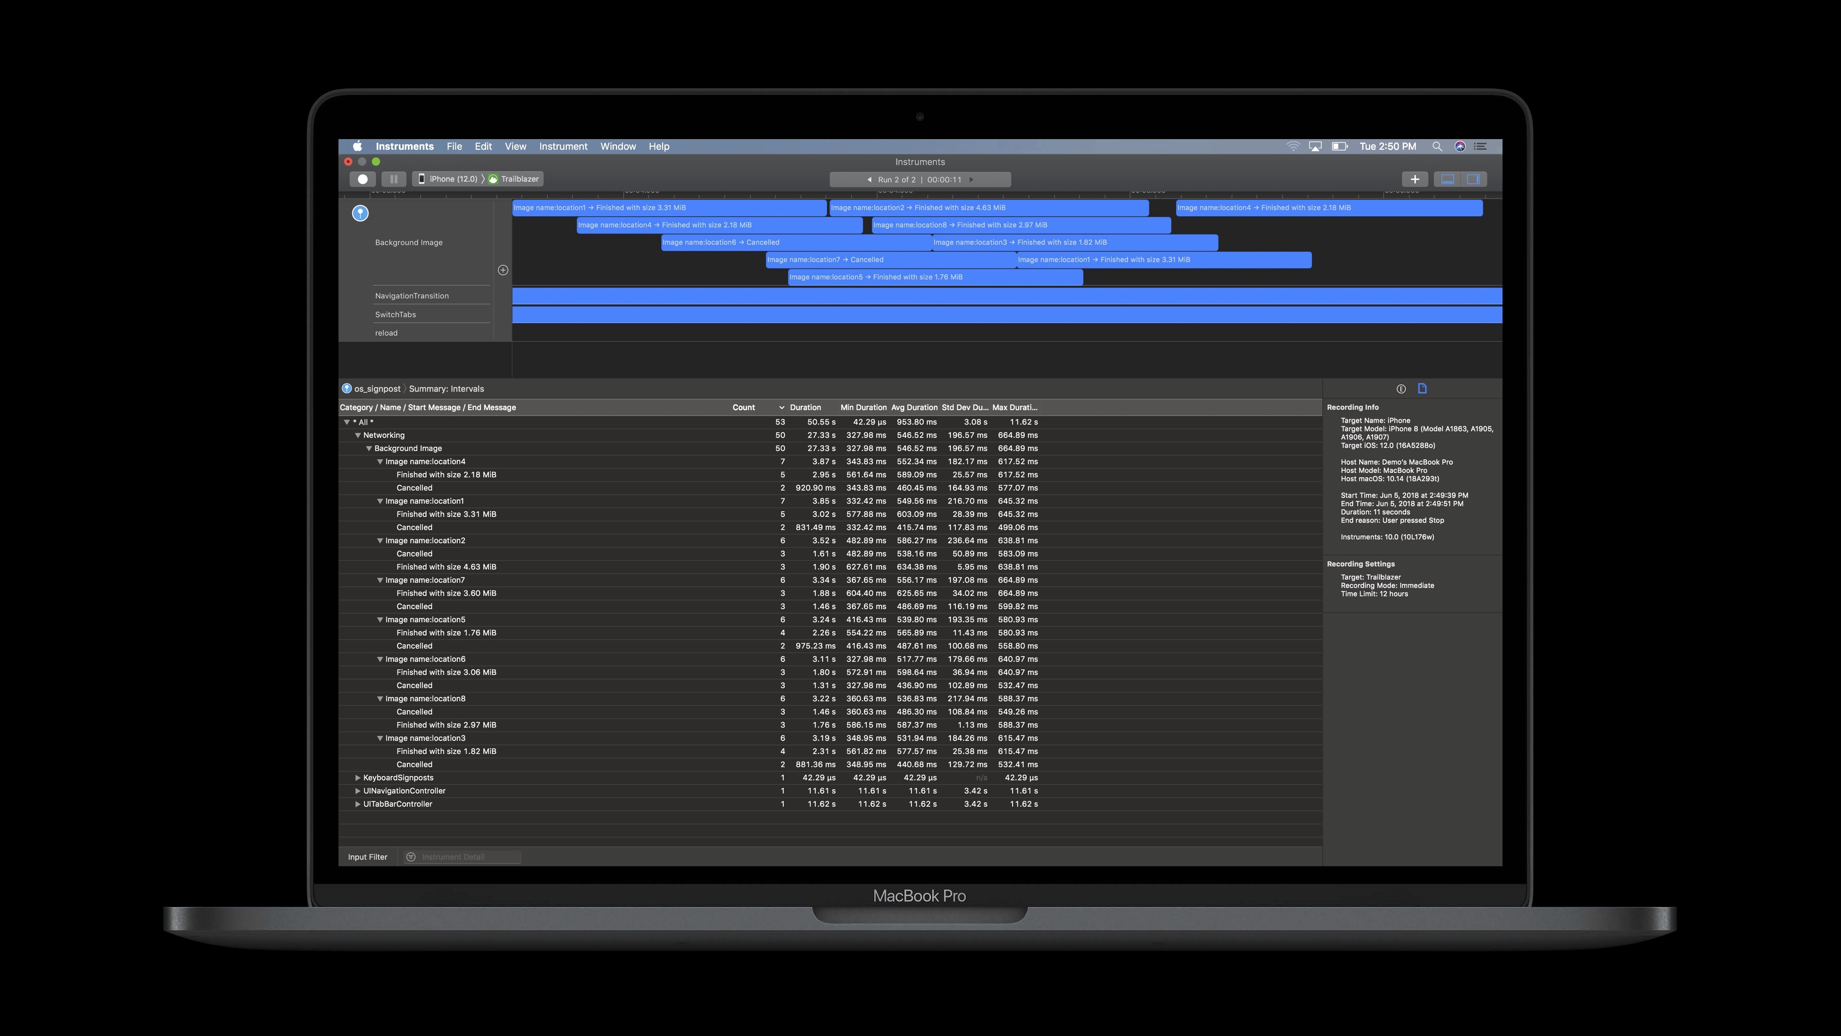Click the record button in toolbar
Screen dimensions: 1841x1036
point(362,179)
